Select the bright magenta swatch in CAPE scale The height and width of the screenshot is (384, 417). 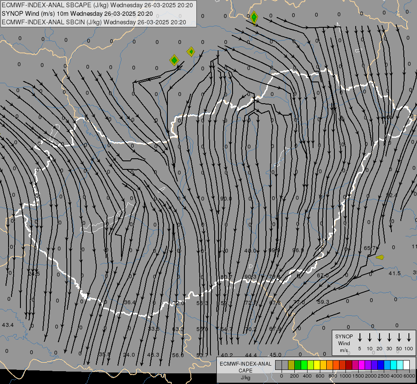pos(362,365)
